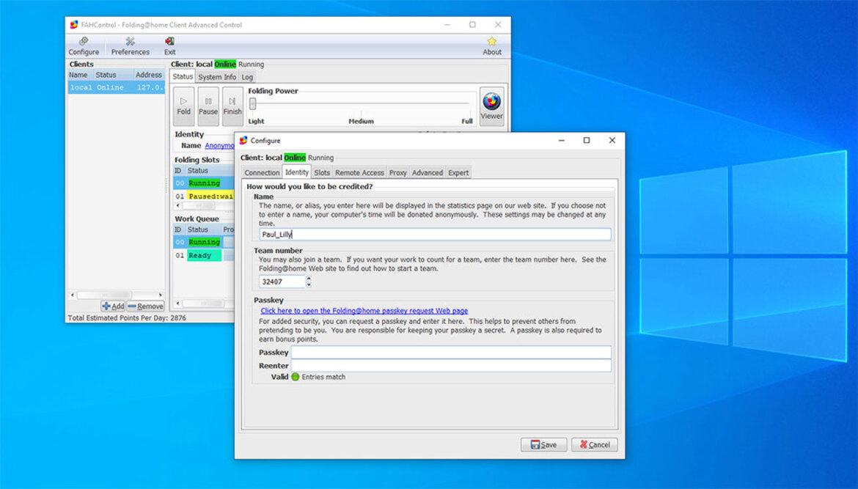Cancel the Configure dialog
This screenshot has height=489, width=858.
[595, 445]
